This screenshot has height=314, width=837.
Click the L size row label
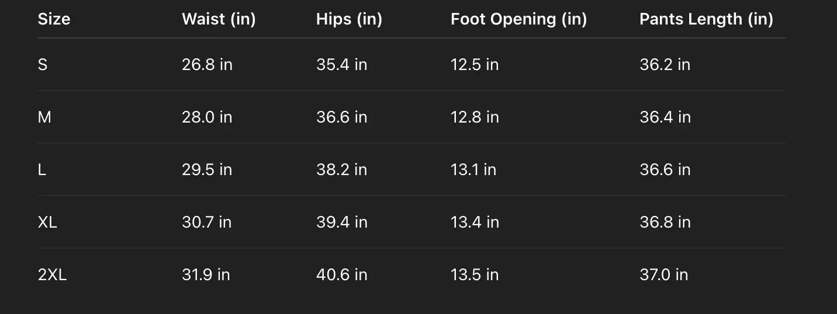coord(42,170)
